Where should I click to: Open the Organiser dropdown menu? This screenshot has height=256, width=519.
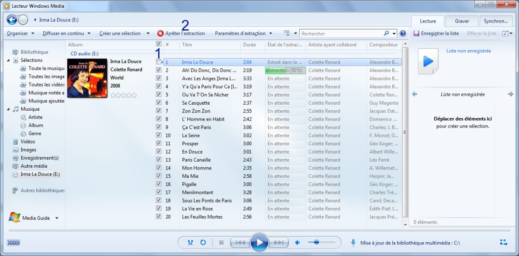(21, 33)
